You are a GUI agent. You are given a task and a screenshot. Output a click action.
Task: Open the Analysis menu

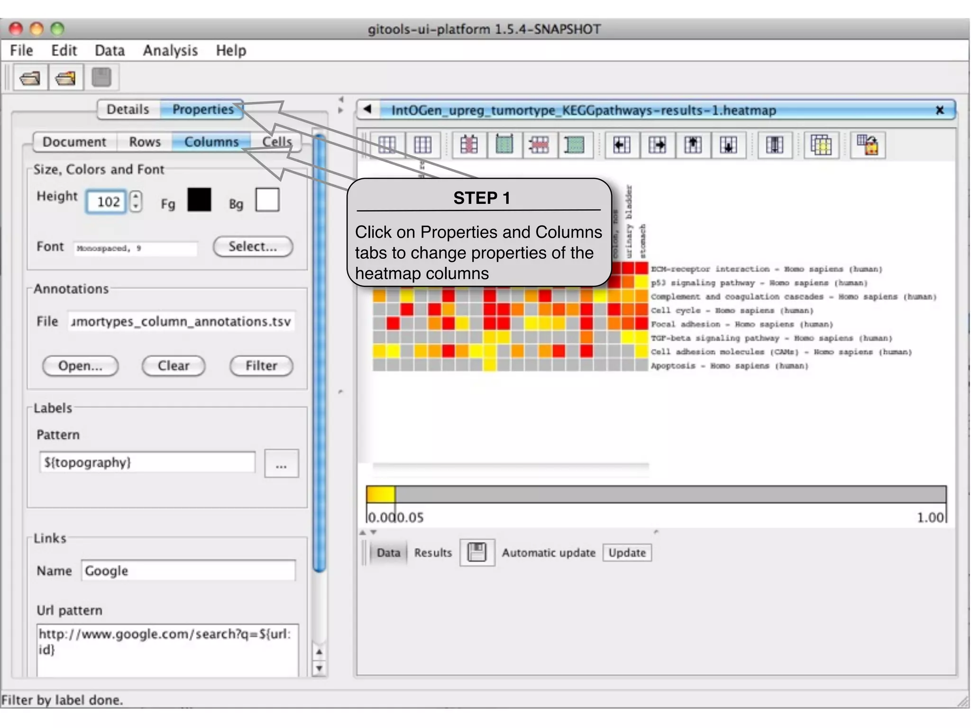(x=170, y=50)
